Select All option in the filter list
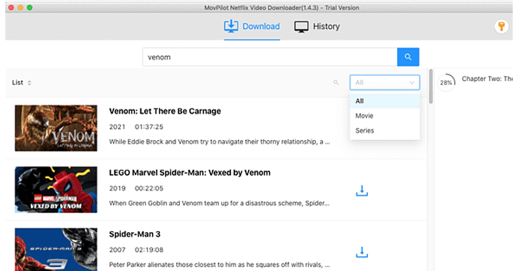The height and width of the screenshot is (271, 517). click(x=360, y=101)
